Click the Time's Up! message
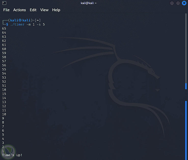 pos(12,155)
